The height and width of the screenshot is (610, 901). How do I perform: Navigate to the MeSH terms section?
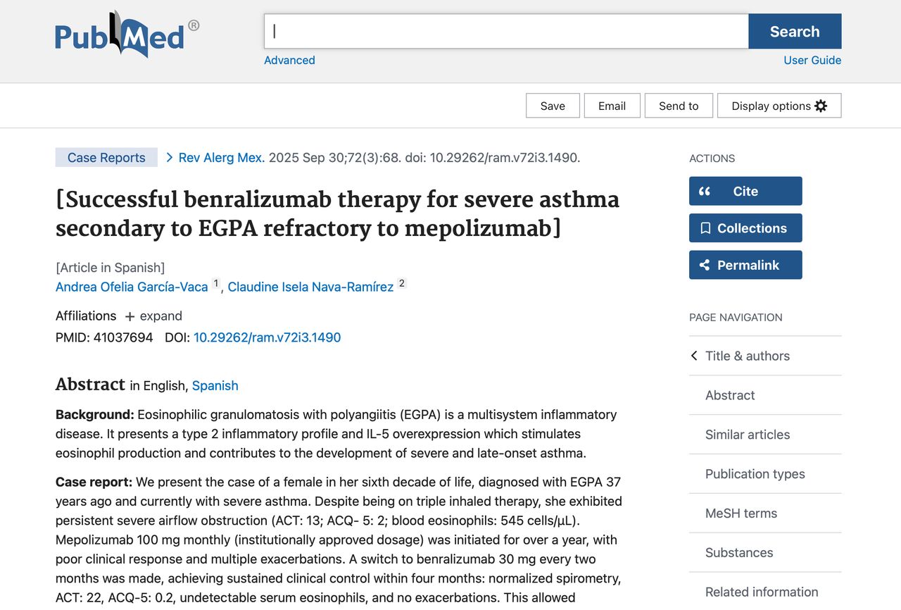[x=741, y=513]
